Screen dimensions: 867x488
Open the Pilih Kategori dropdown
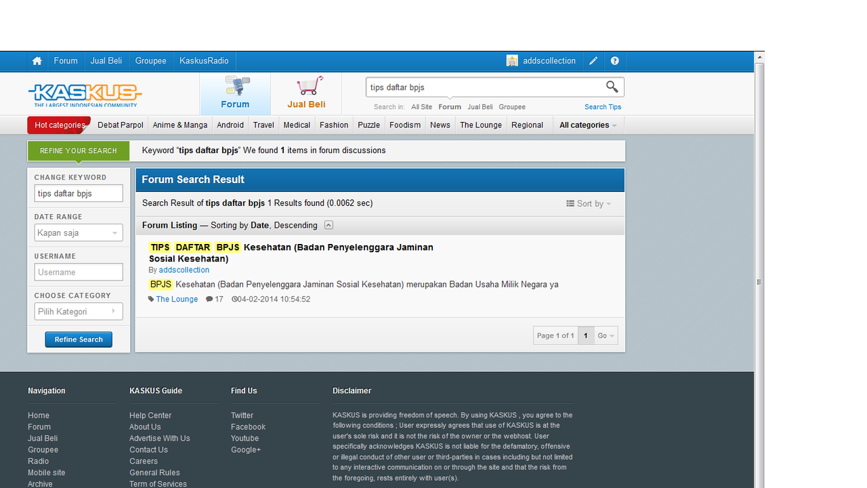tap(79, 311)
